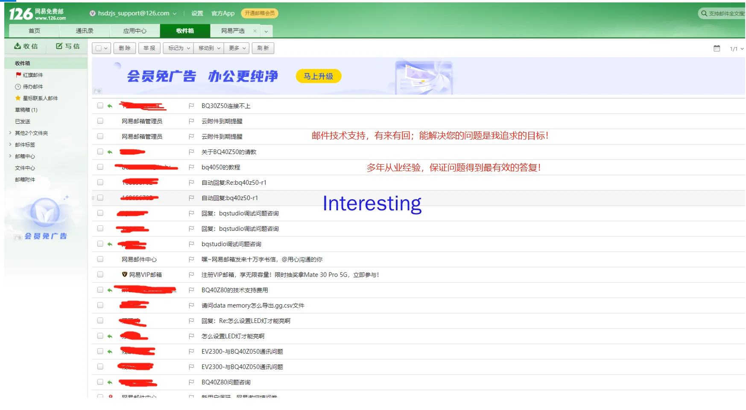
Task: Tick the select-all checkbox in toolbar
Action: pyautogui.click(x=99, y=48)
